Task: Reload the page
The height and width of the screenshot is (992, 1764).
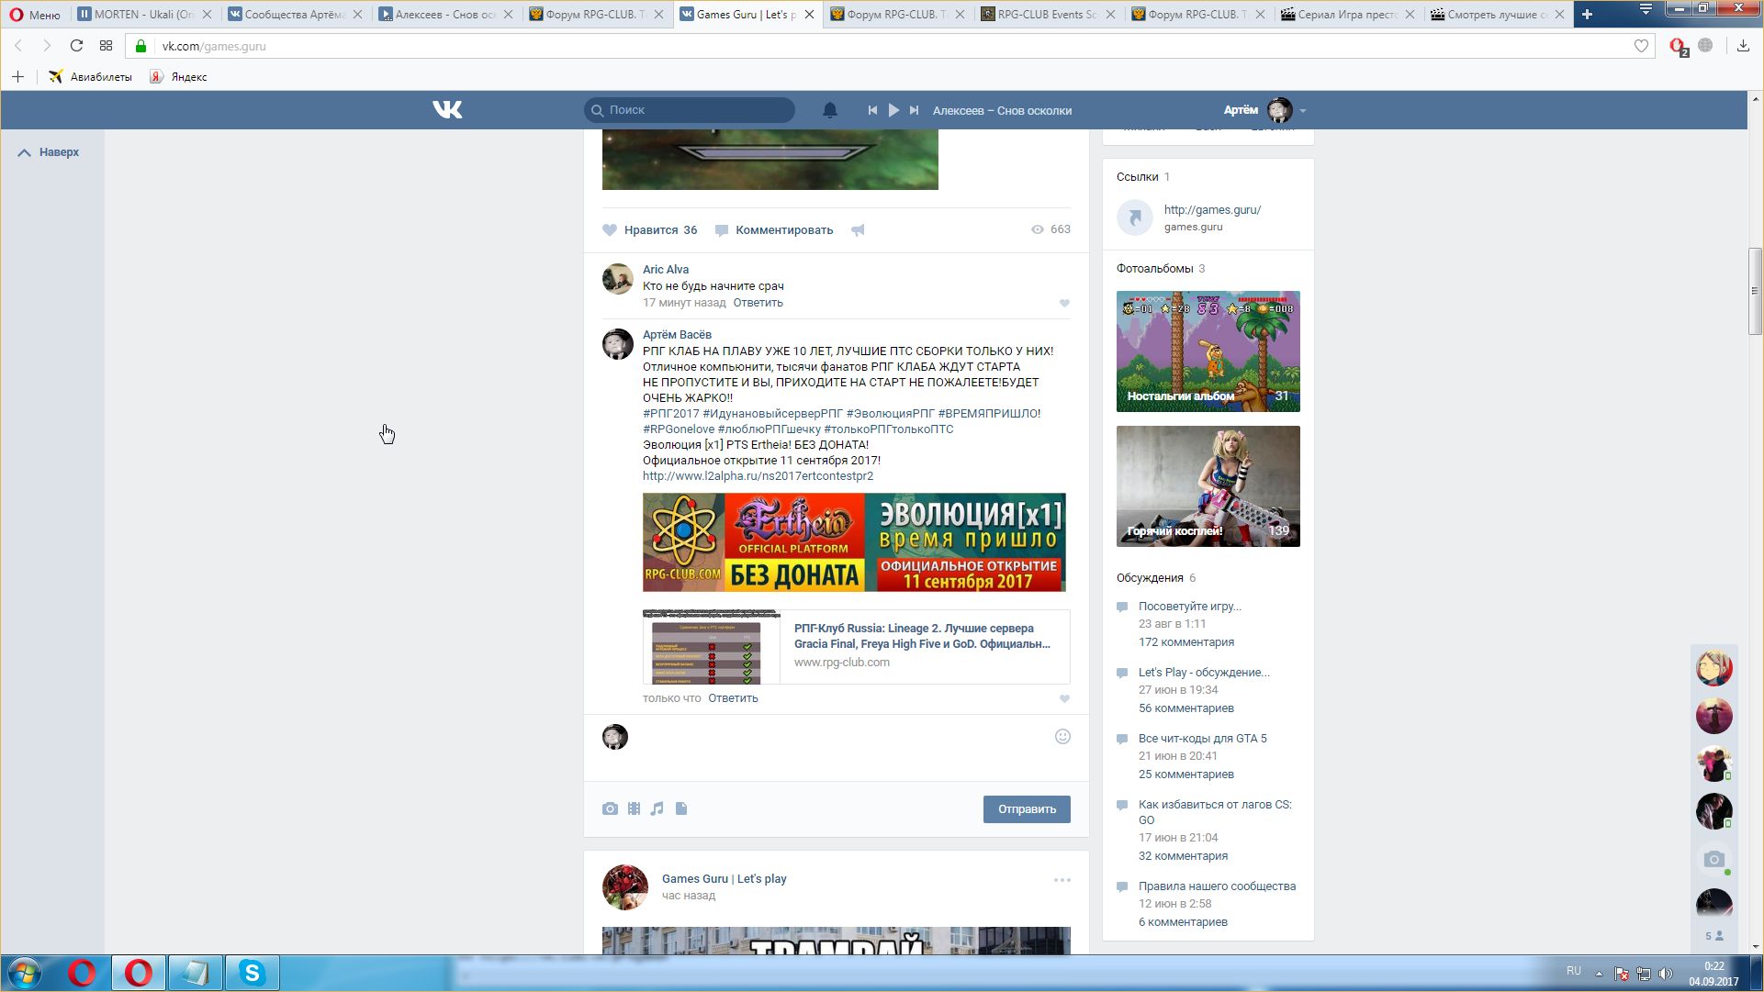Action: tap(76, 46)
